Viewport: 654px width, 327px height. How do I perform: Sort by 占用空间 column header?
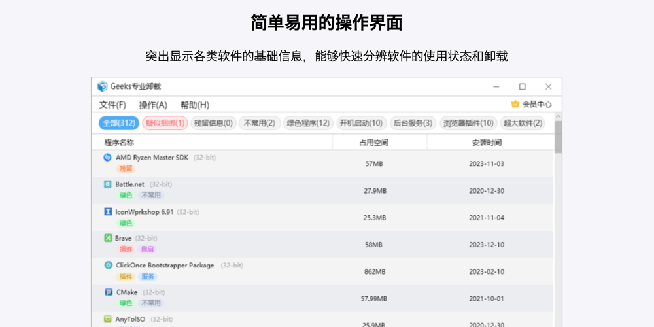click(373, 143)
